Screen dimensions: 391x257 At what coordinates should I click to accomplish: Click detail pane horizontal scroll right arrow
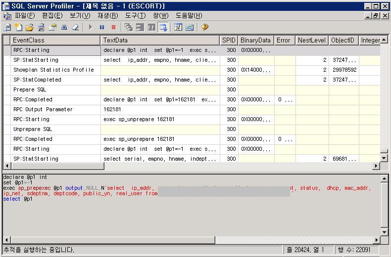click(x=376, y=240)
